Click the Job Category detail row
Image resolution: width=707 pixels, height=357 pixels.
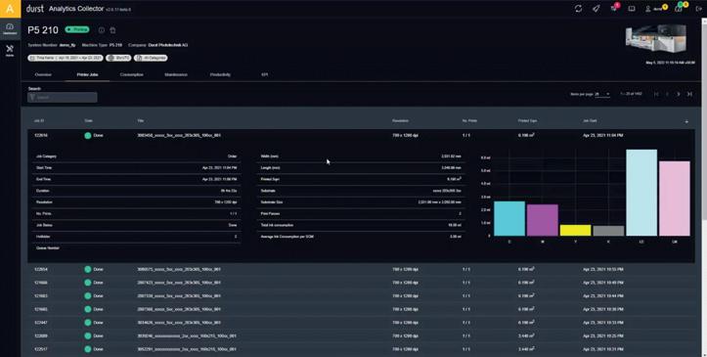137,156
